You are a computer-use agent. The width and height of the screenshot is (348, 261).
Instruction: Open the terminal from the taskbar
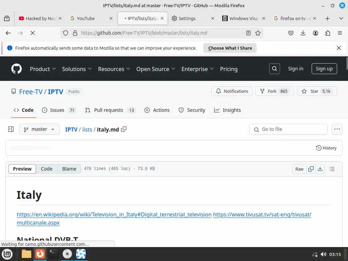(53, 254)
